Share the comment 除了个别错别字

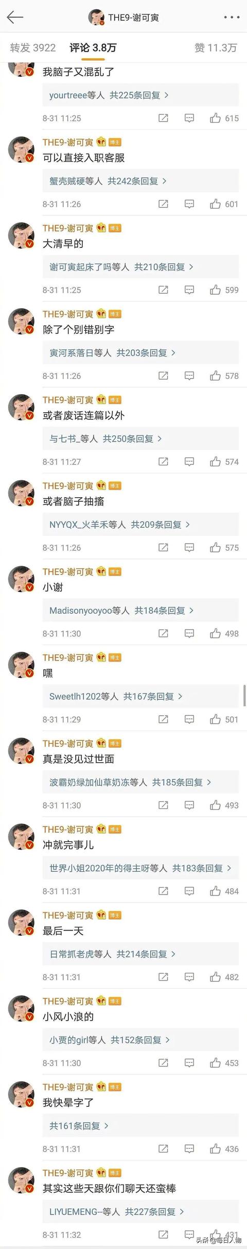click(163, 376)
